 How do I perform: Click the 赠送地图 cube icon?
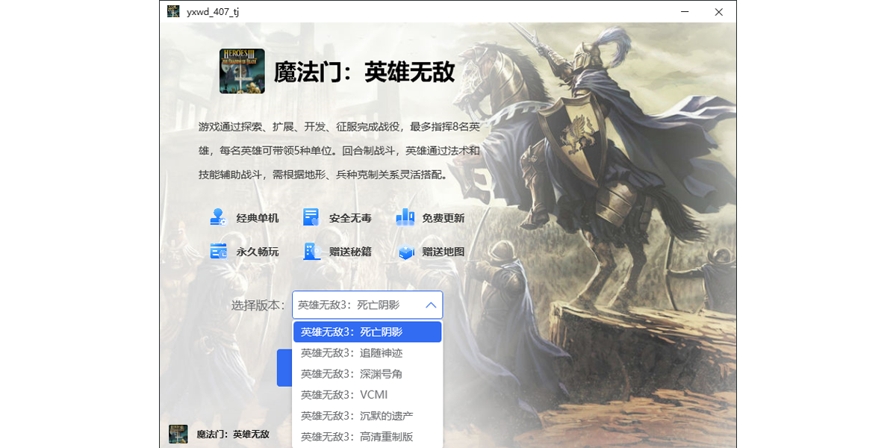(405, 252)
